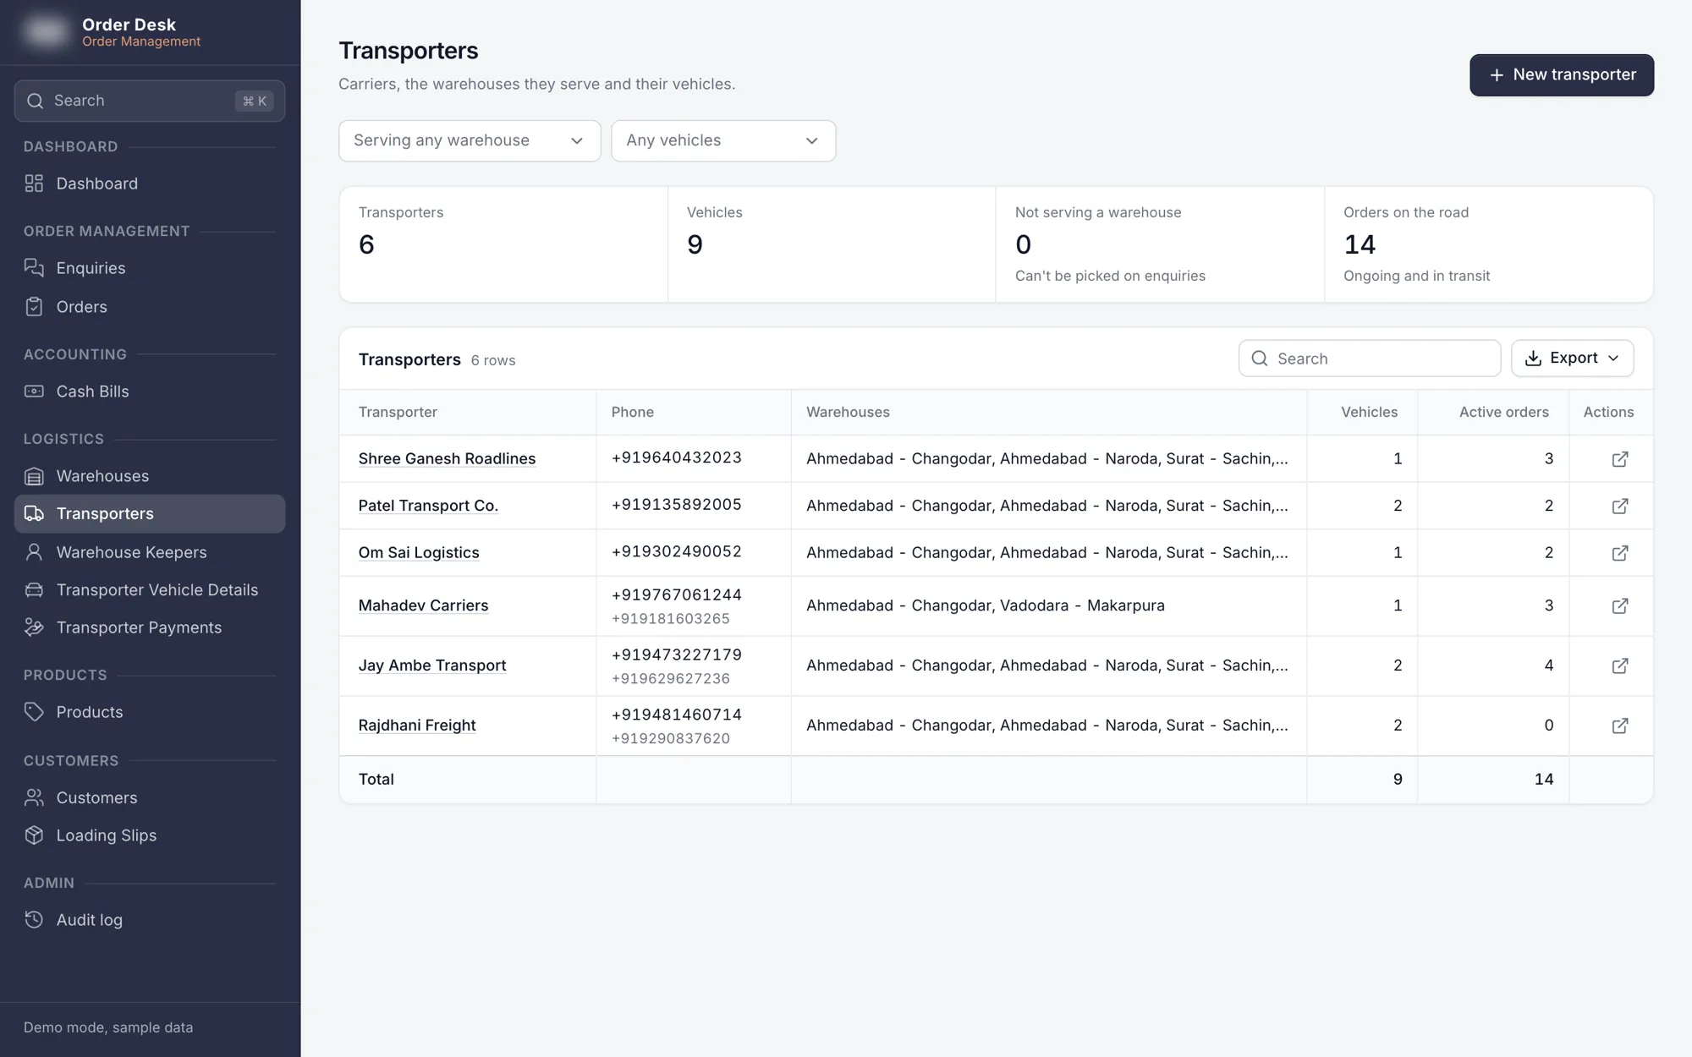Click the Loading Slips box icon

[x=34, y=835]
